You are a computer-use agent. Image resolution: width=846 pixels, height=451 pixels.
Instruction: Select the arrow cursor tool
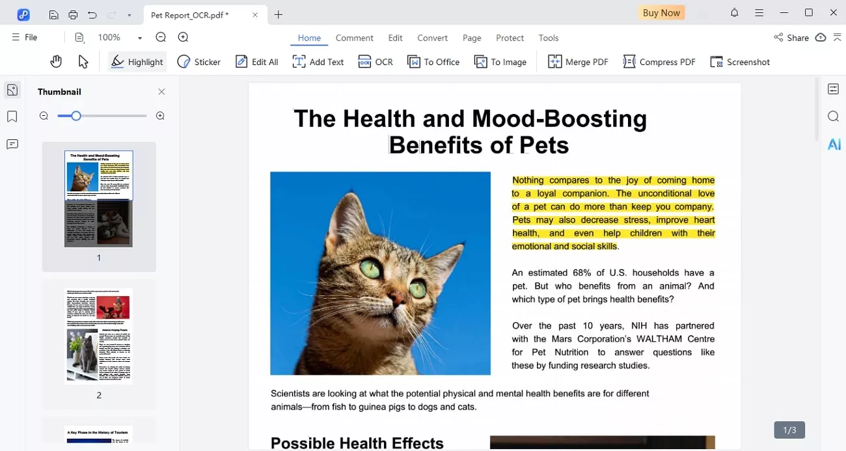83,62
